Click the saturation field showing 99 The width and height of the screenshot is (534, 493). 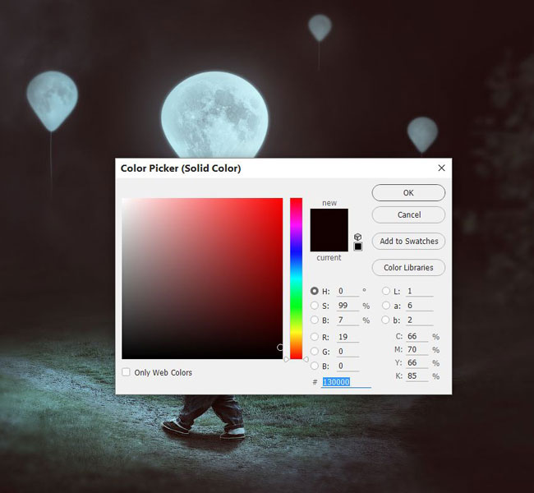click(x=348, y=306)
